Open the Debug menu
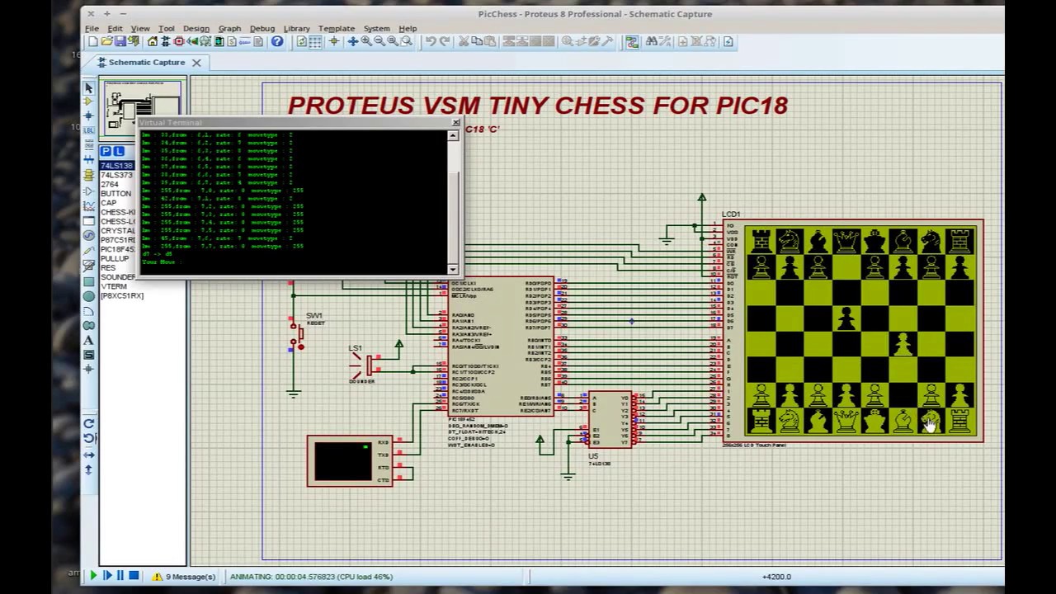This screenshot has height=594, width=1056. [x=262, y=28]
